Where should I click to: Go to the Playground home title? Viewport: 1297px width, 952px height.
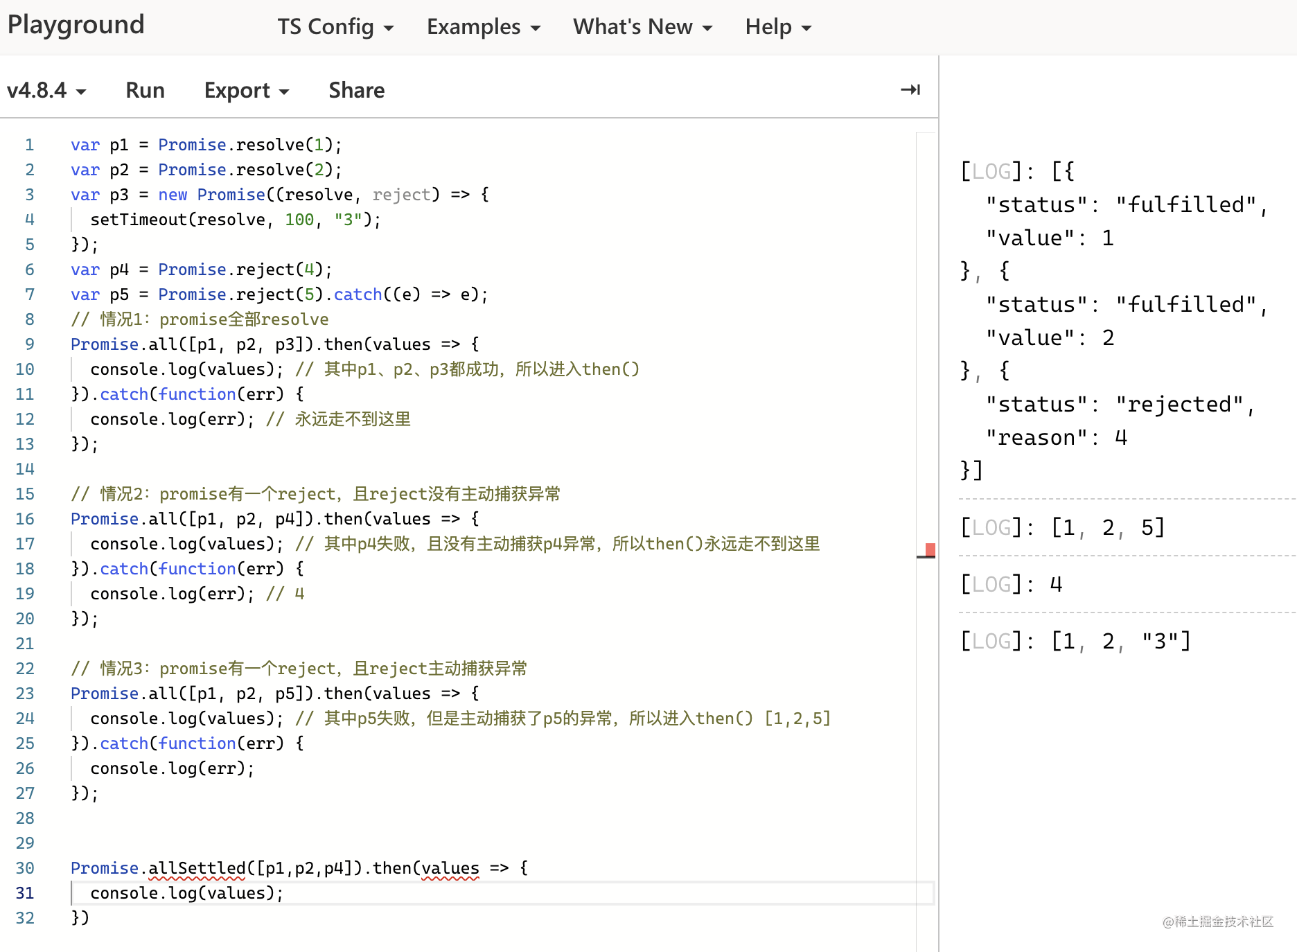click(76, 25)
